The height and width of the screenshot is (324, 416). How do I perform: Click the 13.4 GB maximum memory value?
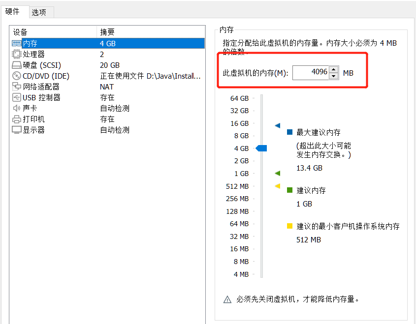(309, 168)
